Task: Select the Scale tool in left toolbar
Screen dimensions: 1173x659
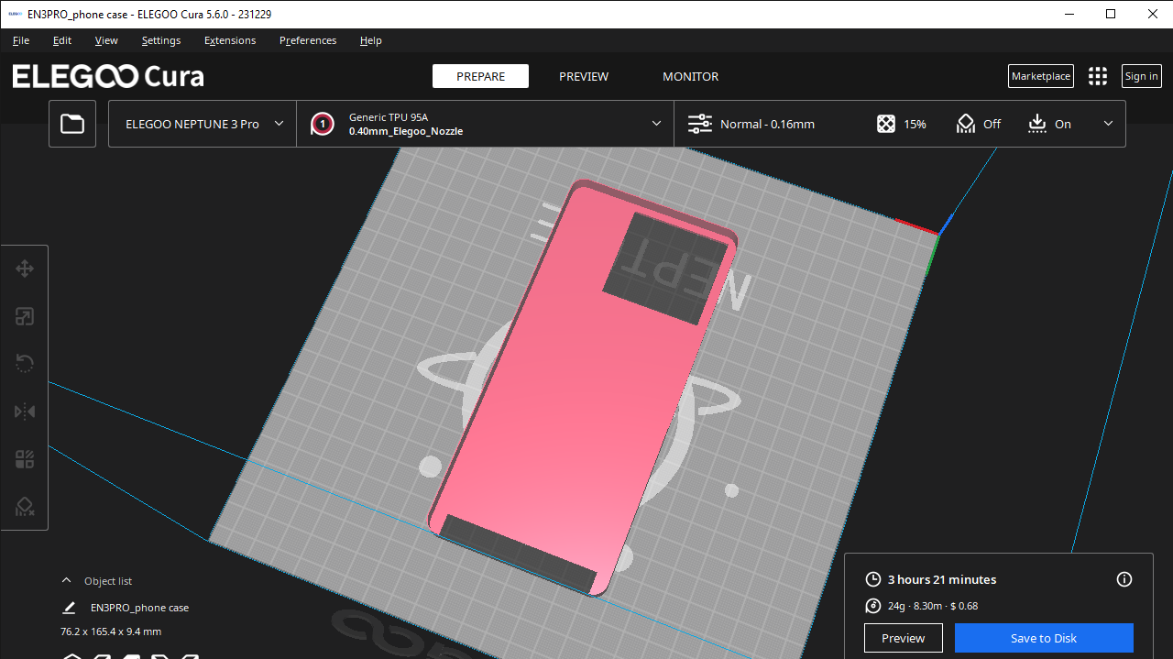Action: pyautogui.click(x=25, y=316)
